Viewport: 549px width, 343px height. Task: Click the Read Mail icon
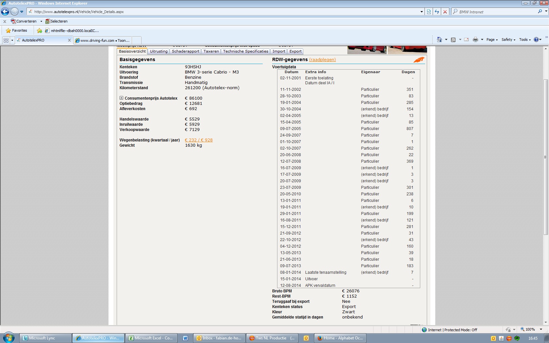click(x=466, y=40)
